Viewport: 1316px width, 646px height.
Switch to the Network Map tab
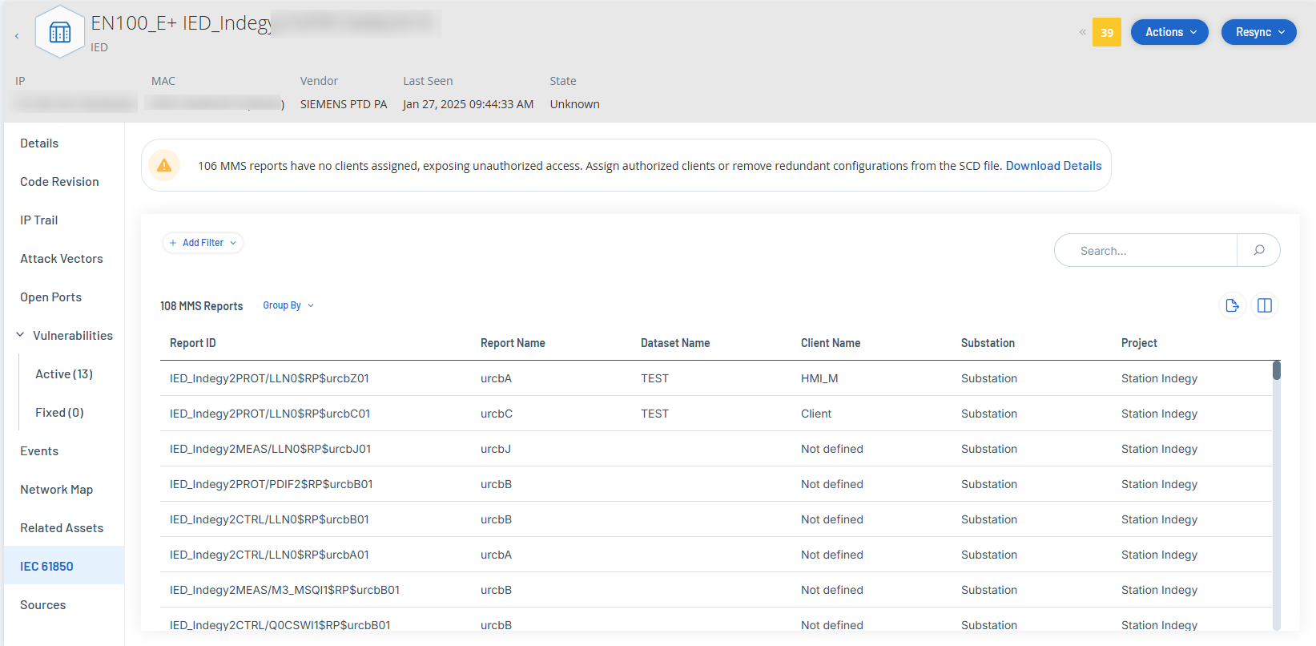pos(56,490)
